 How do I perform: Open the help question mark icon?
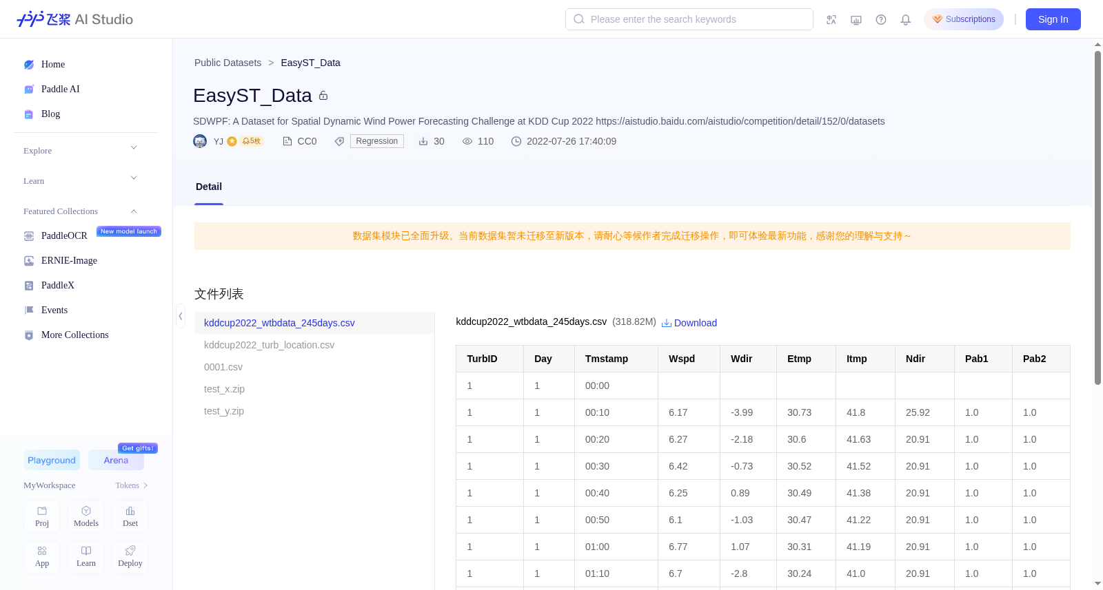[x=881, y=19]
